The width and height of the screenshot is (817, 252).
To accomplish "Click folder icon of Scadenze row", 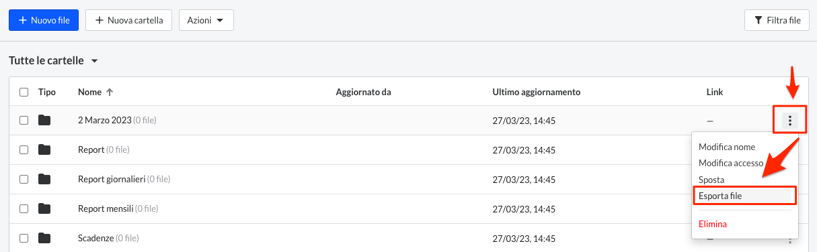I will tap(44, 238).
